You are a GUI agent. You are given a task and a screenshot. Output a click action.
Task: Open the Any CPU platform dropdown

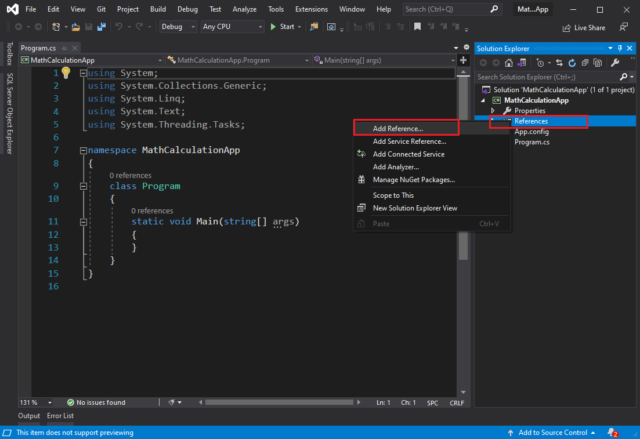pyautogui.click(x=259, y=27)
